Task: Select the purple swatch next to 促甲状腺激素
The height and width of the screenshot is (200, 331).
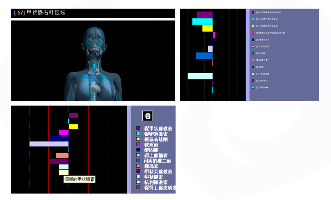Action: (138, 128)
